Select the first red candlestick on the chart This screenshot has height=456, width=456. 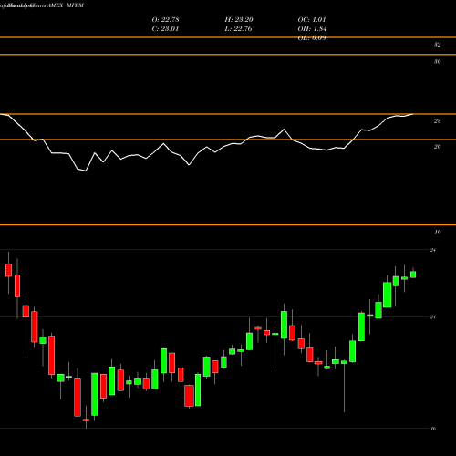coord(8,270)
